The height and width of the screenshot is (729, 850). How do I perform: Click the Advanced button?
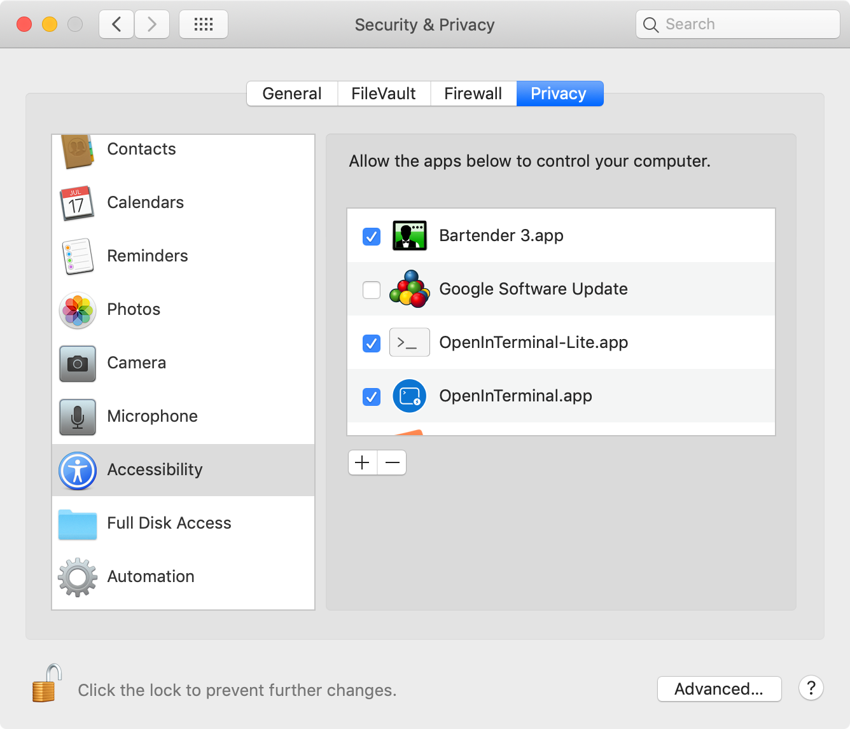(x=719, y=689)
